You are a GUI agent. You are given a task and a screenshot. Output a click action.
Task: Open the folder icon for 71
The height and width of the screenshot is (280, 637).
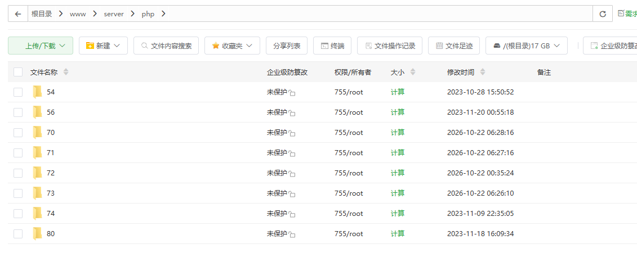click(37, 153)
